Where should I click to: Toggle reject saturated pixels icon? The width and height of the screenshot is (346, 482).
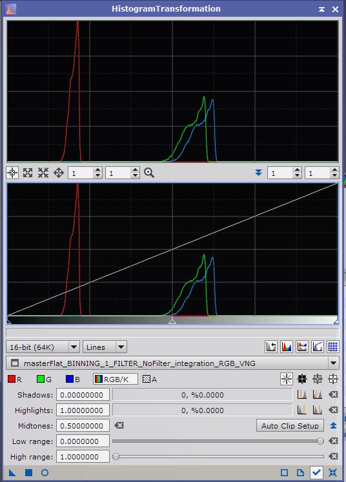click(271, 347)
